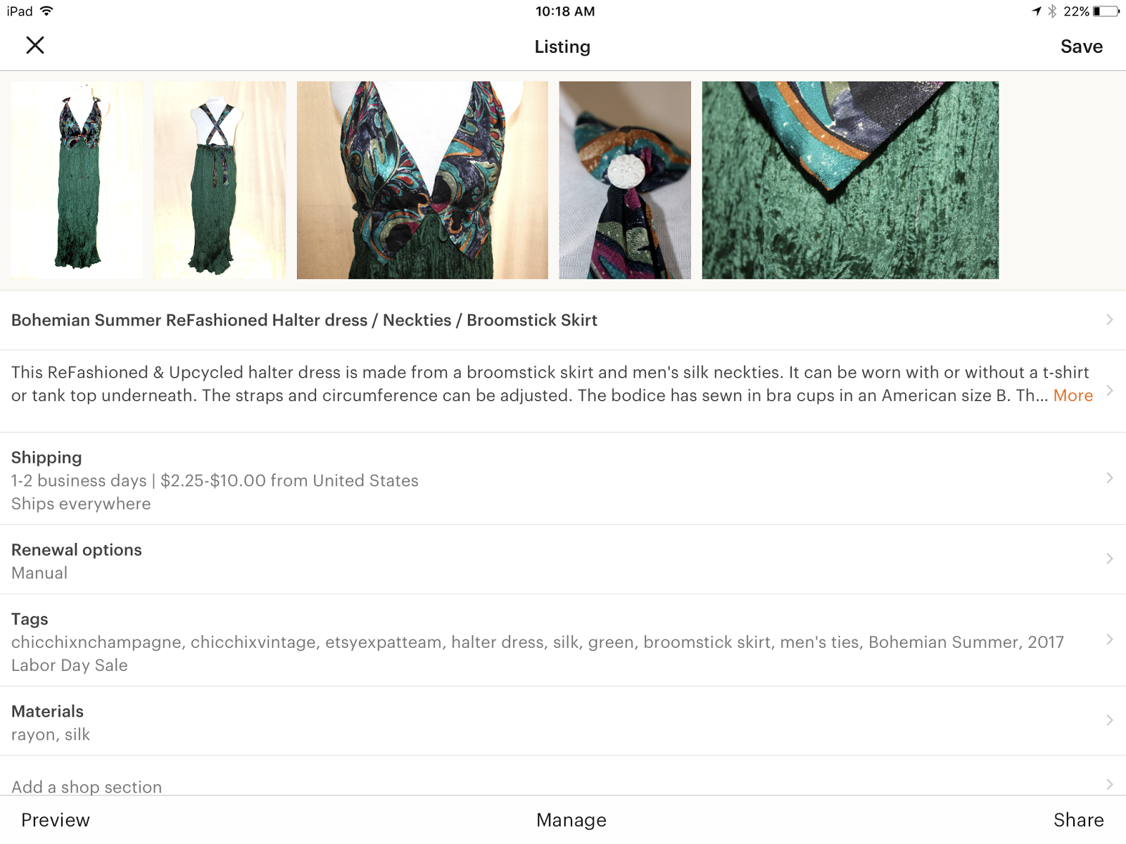The height and width of the screenshot is (844, 1126).
Task: Expand description with the More link
Action: (x=1073, y=395)
